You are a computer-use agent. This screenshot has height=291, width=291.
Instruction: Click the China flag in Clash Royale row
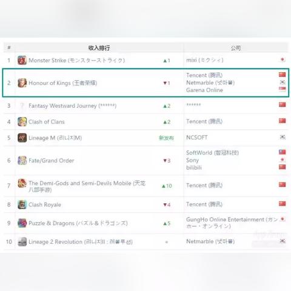click(x=283, y=204)
